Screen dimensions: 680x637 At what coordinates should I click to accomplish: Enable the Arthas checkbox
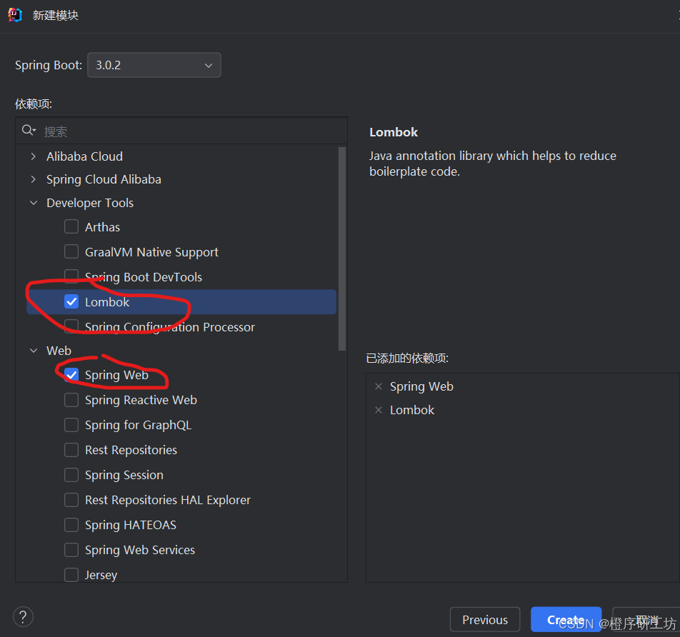71,226
